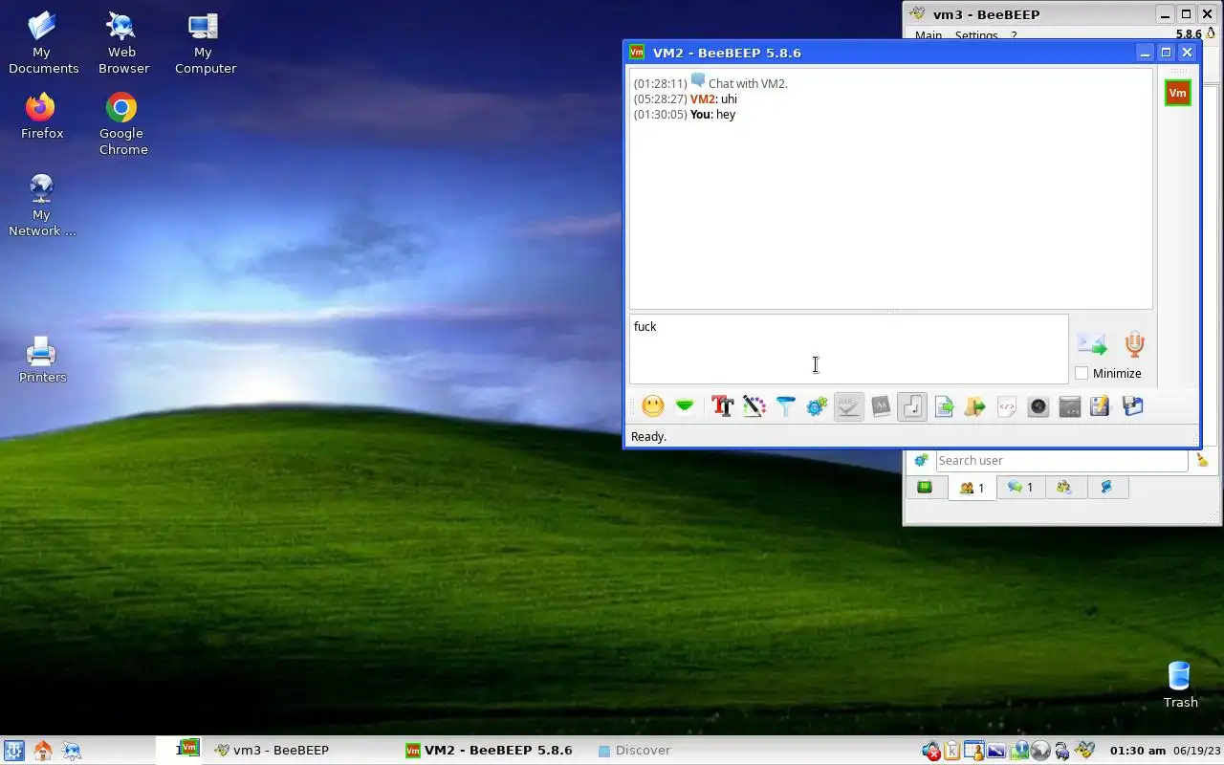Toggle the spell checking ABC icon
This screenshot has height=765, width=1224.
(849, 406)
